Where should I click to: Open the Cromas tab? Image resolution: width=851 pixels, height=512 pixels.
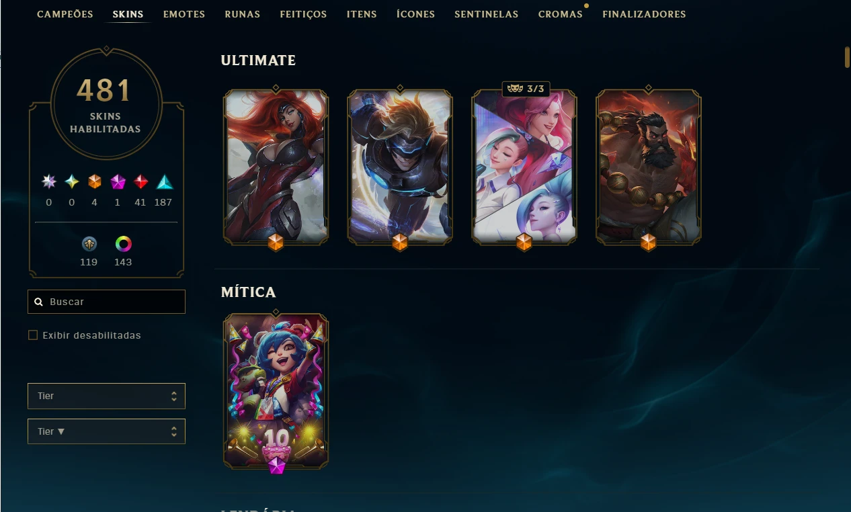[561, 14]
